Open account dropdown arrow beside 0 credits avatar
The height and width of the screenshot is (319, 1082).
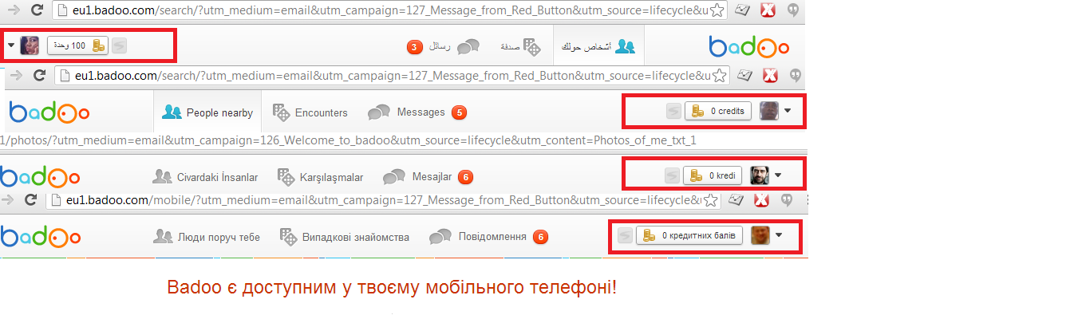tap(788, 111)
